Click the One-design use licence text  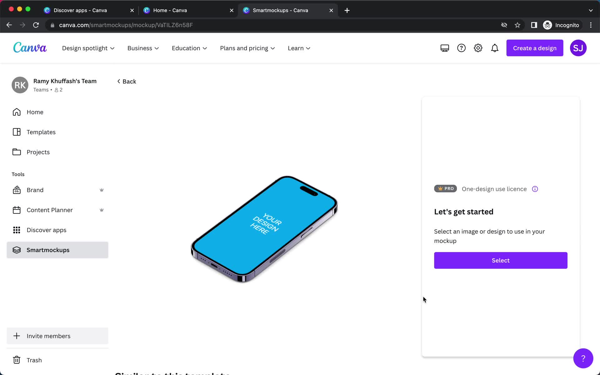tap(494, 189)
